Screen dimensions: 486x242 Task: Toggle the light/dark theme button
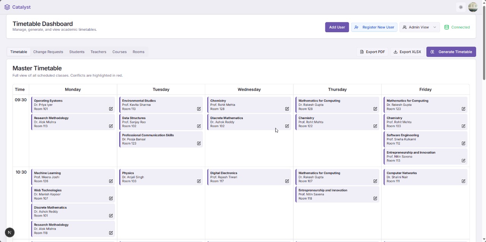[x=461, y=7]
